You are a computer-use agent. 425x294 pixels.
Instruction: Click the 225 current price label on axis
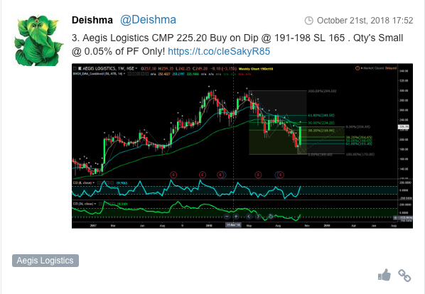(x=403, y=127)
